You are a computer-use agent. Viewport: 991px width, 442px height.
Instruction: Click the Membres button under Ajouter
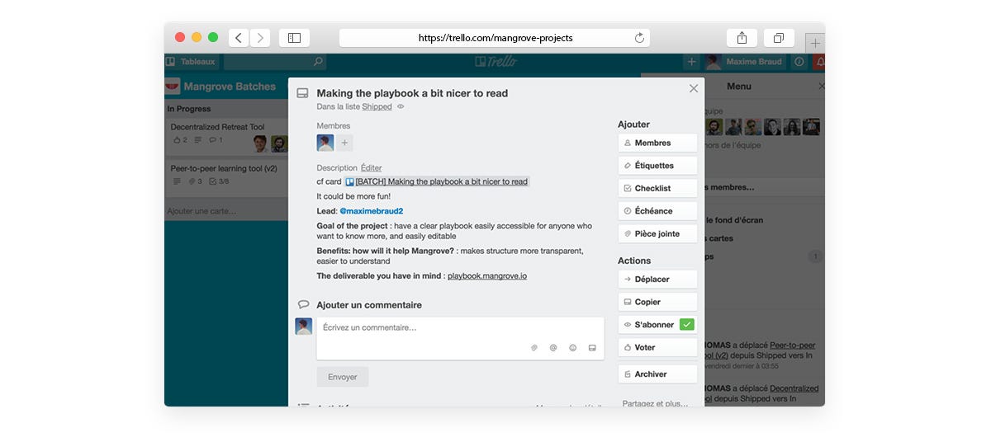tap(657, 143)
